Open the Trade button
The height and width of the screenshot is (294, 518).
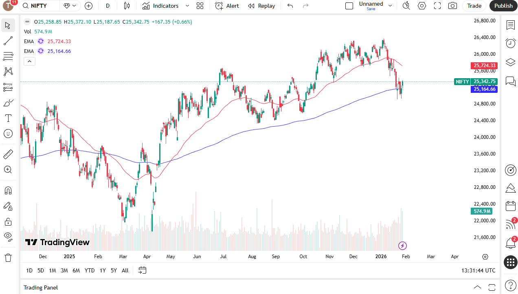[474, 6]
